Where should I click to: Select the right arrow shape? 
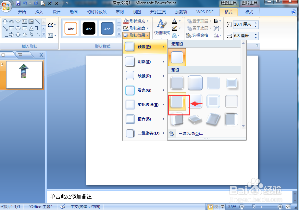coord(11,35)
